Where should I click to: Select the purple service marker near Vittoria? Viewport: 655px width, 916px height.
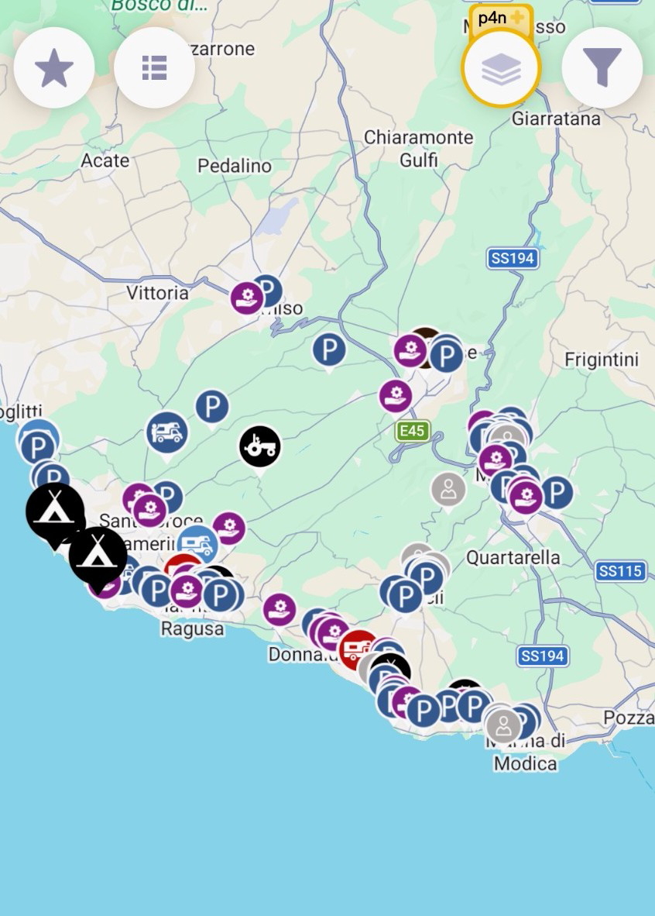pyautogui.click(x=247, y=298)
